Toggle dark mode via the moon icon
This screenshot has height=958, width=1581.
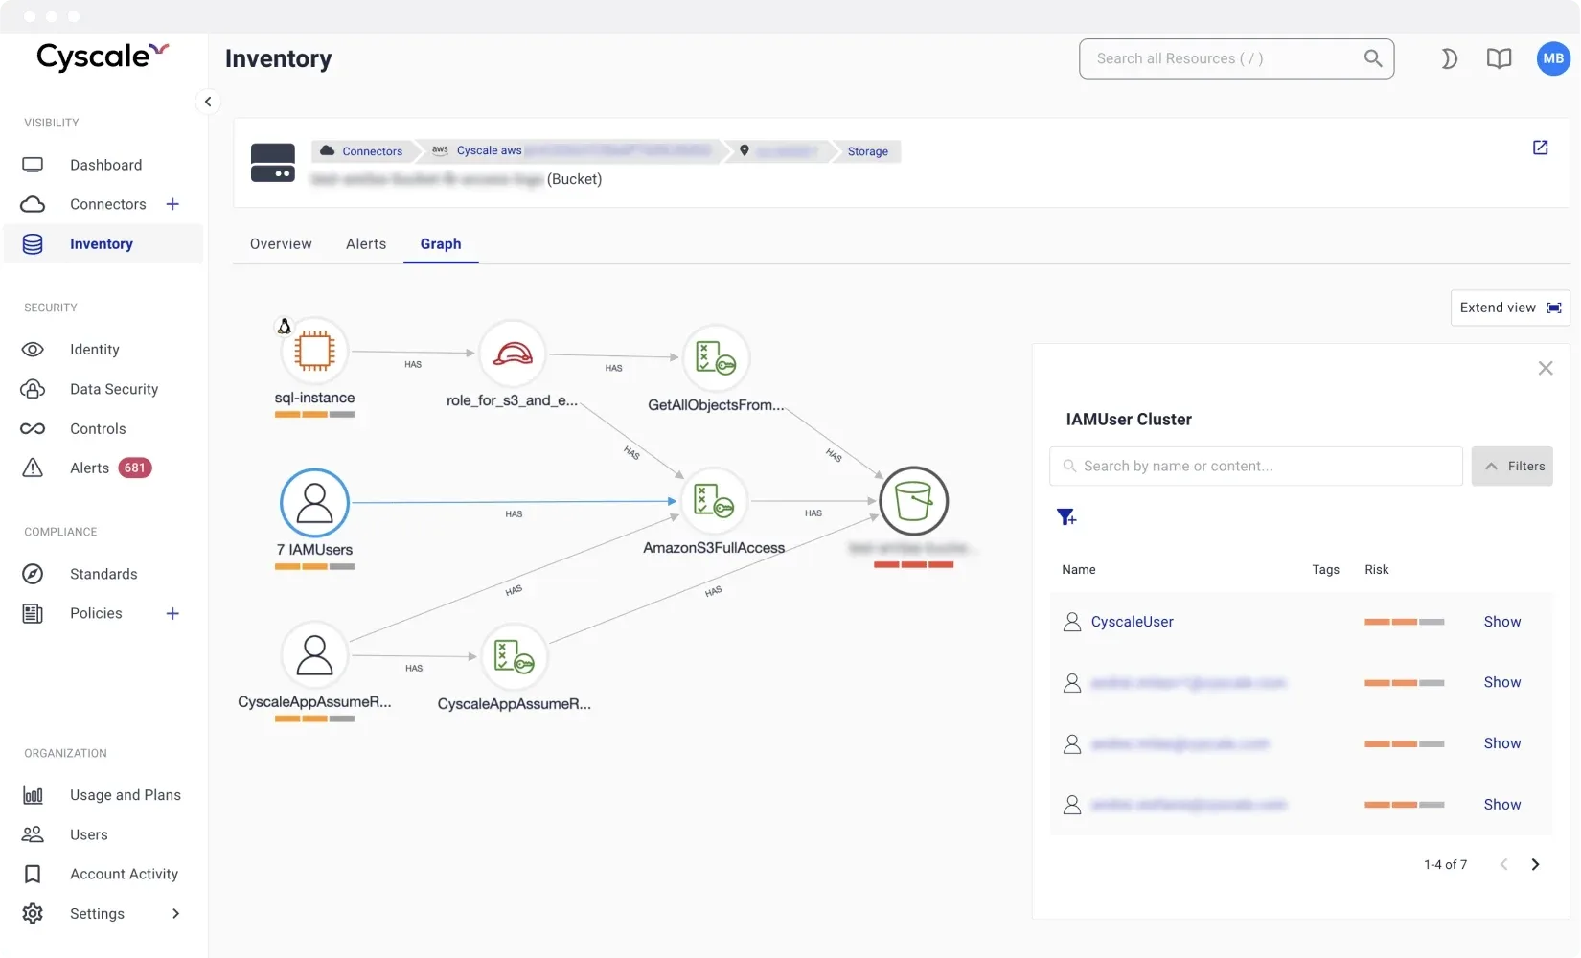pos(1449,58)
